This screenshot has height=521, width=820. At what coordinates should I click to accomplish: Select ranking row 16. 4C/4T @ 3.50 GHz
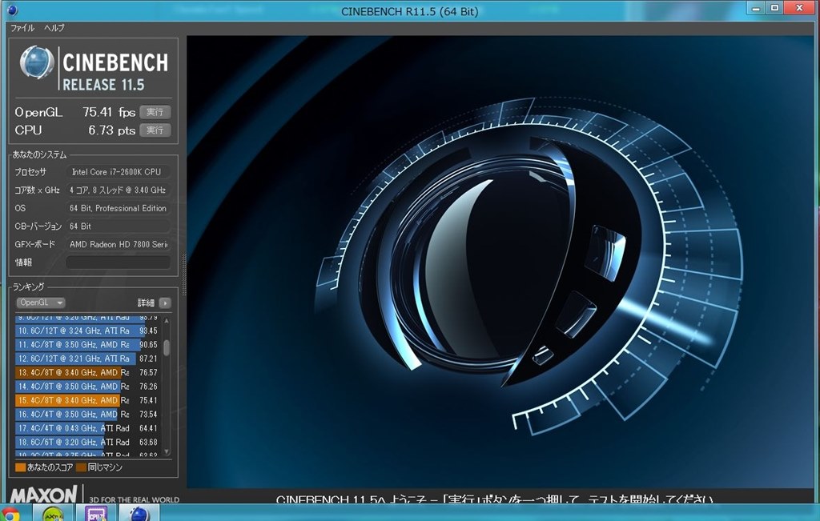click(86, 415)
